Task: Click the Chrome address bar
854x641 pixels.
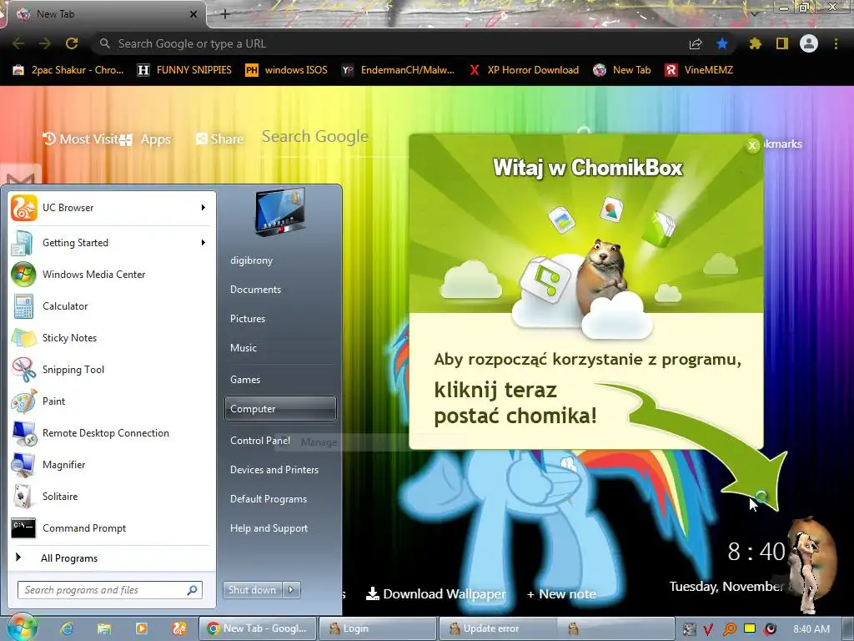Action: pos(392,43)
